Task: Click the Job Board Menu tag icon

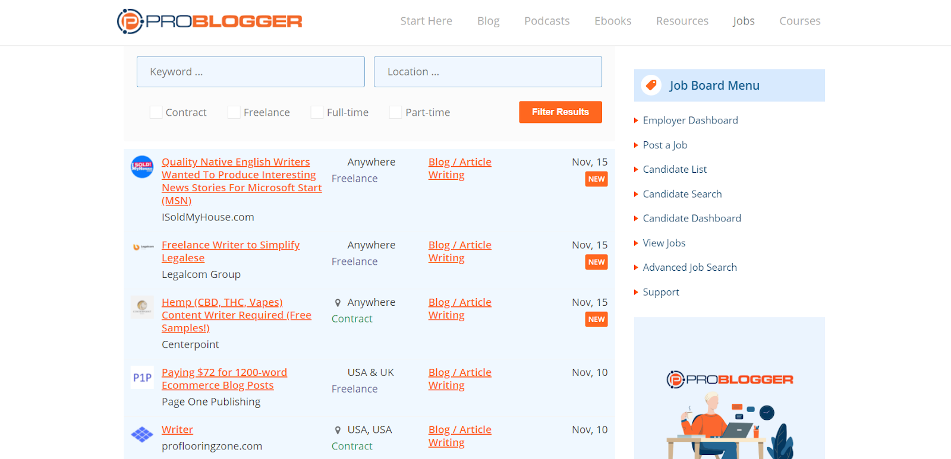Action: (x=651, y=86)
